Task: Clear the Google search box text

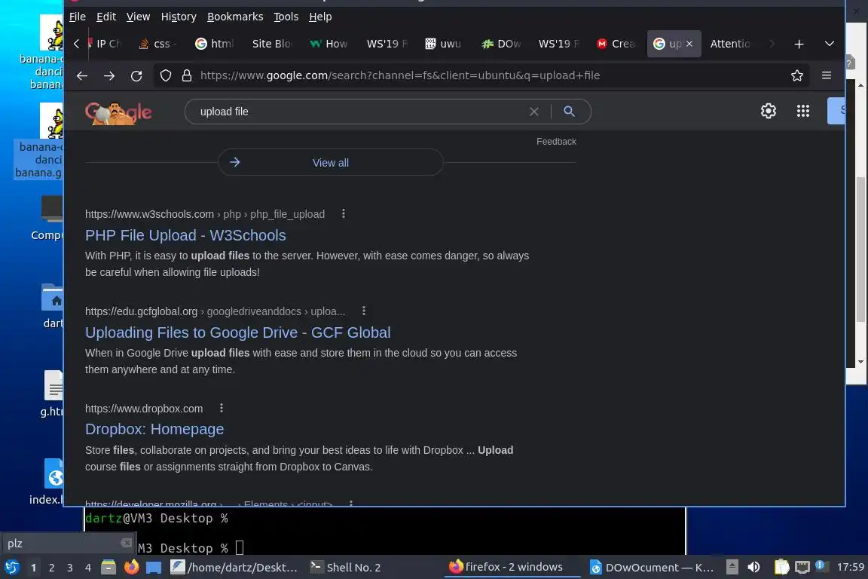Action: tap(533, 112)
